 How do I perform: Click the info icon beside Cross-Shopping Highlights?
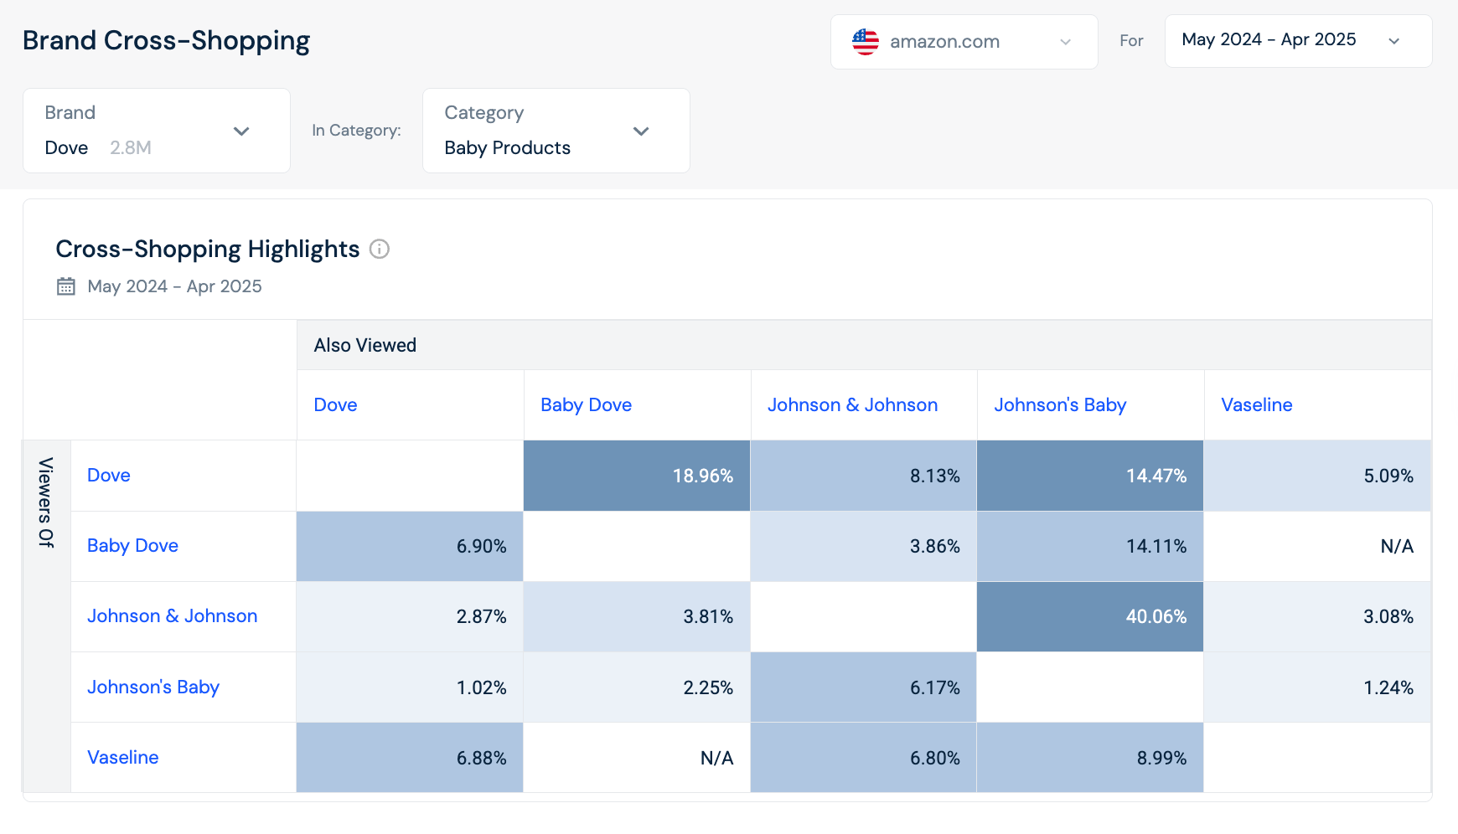point(380,250)
